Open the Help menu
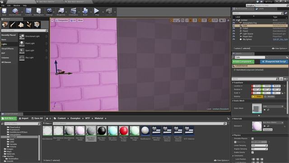Screen dimensions: 289x163 click(25, 5)
